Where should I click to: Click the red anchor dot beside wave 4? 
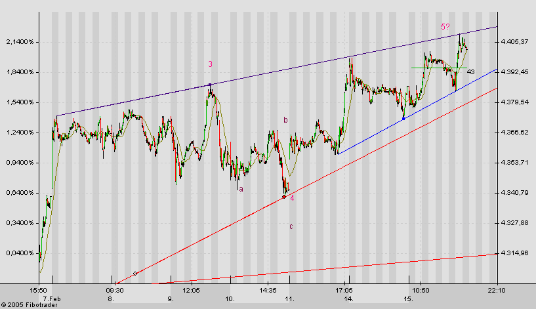tap(283, 196)
